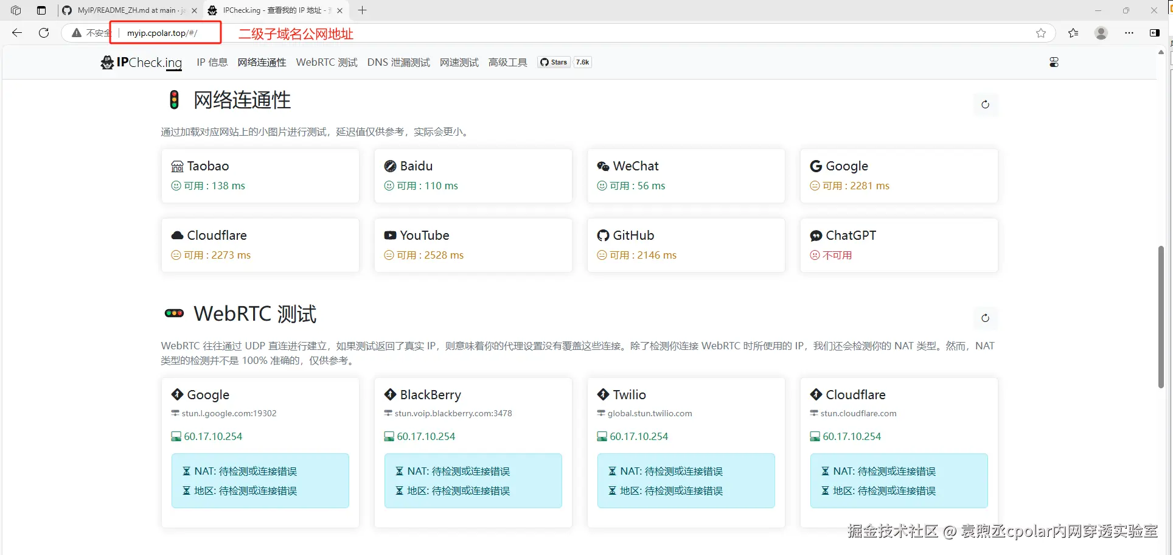Reload the page with the browser refresh button
Screen dimensions: 1173x555
[44, 33]
